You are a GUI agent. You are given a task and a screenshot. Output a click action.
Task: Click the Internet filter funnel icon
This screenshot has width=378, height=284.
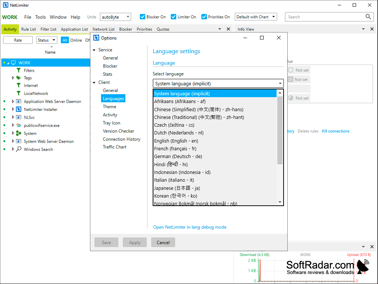pos(18,85)
